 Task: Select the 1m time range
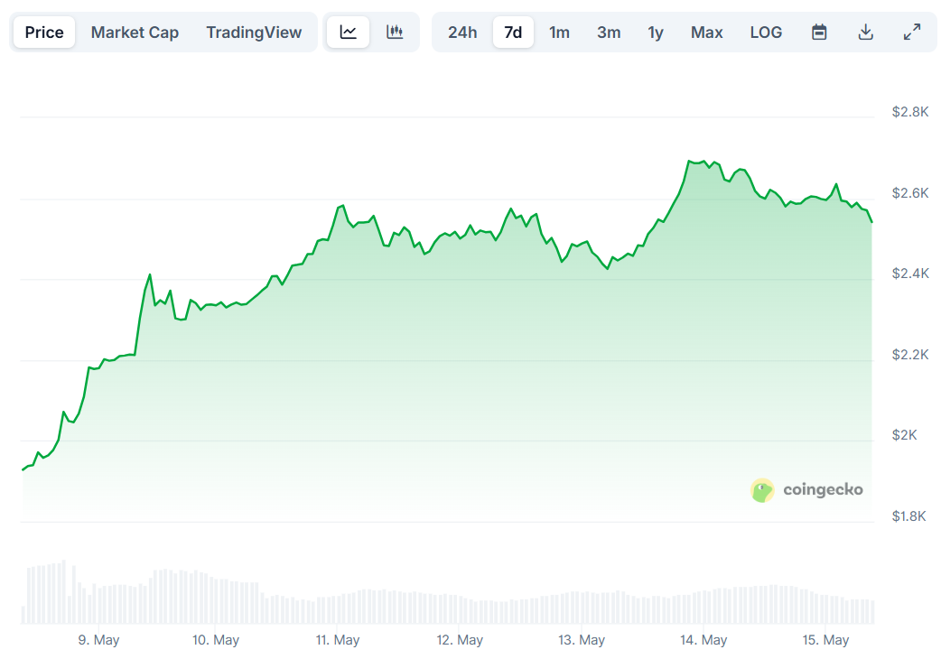(559, 32)
